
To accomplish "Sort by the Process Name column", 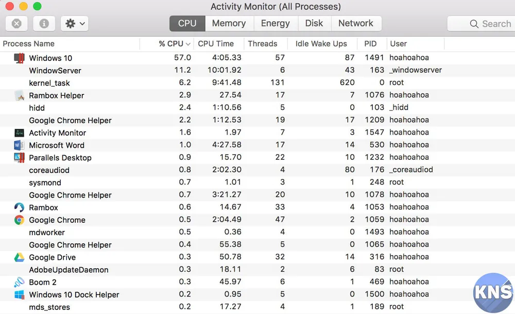I will tap(70, 44).
